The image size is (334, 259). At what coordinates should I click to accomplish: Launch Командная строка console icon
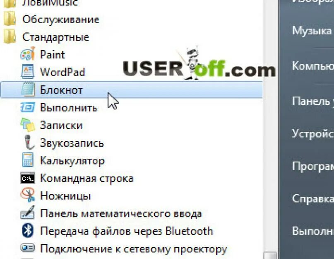point(28,178)
